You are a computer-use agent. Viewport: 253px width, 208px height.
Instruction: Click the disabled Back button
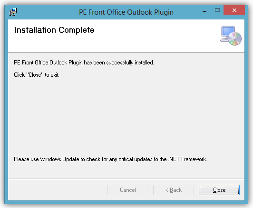coord(174,190)
